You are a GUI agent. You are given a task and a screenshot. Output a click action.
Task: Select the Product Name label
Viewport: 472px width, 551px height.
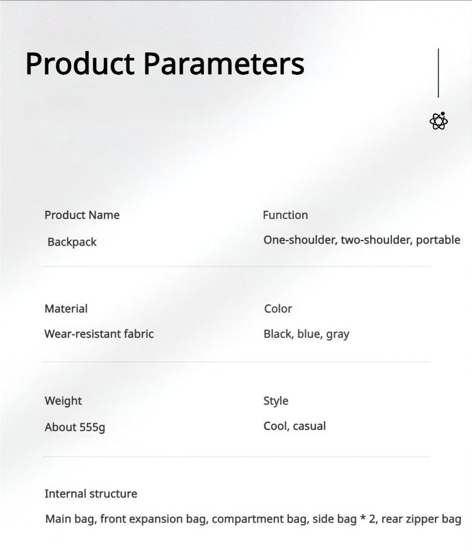[82, 215]
